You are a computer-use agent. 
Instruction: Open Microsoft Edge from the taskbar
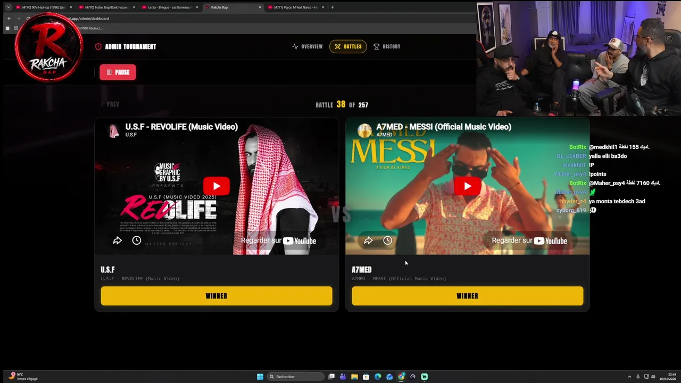378,377
